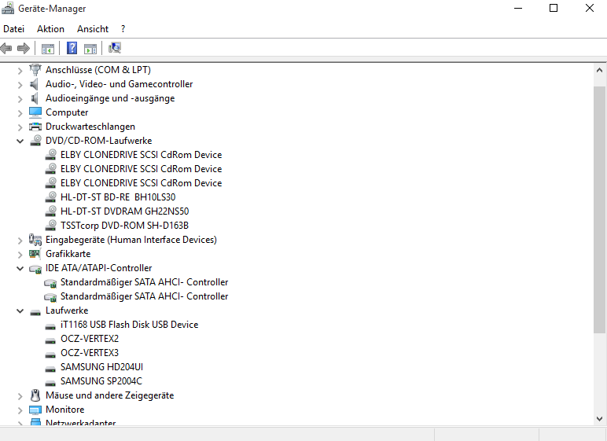Click the vertical scrollbar thumb
The width and height of the screenshot is (607, 441).
coord(600,209)
